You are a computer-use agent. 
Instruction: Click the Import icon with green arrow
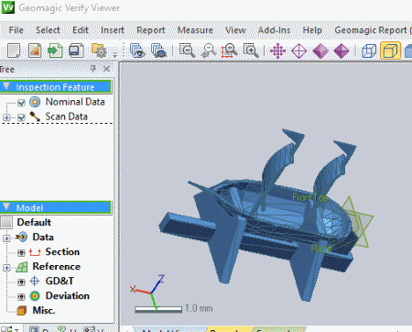pyautogui.click(x=55, y=50)
